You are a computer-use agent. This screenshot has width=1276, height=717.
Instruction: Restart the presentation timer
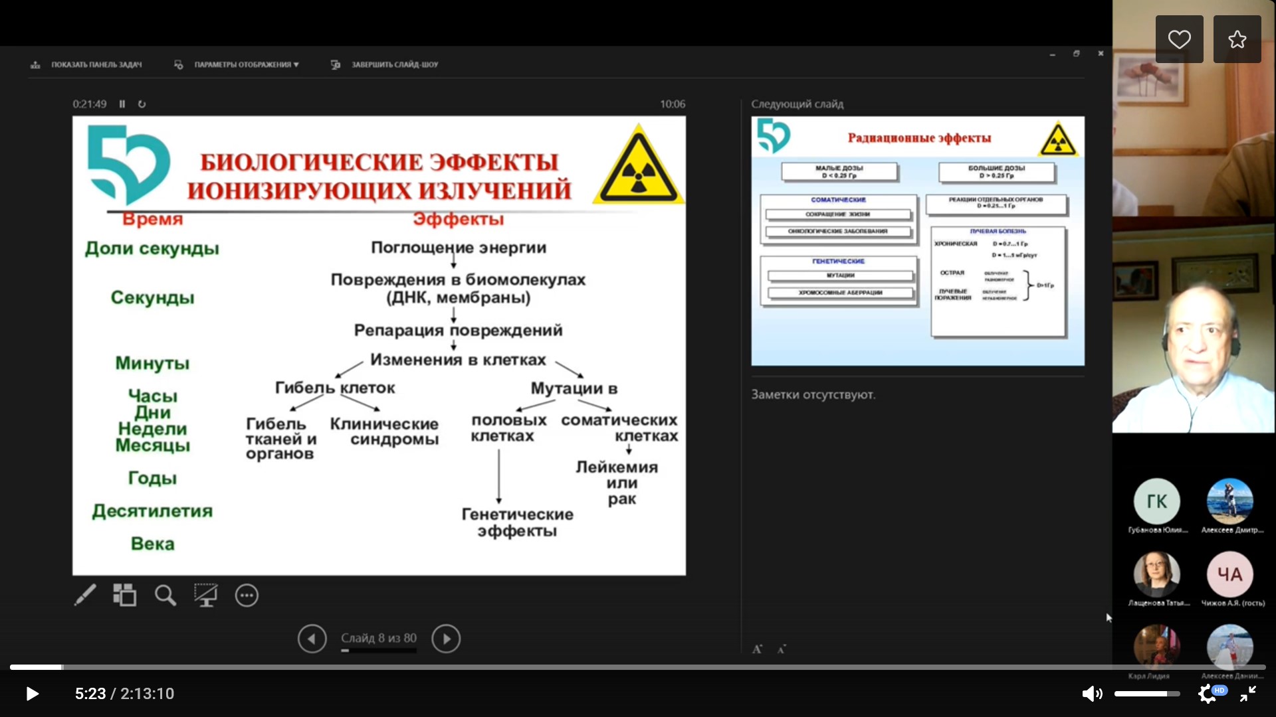[x=142, y=104]
